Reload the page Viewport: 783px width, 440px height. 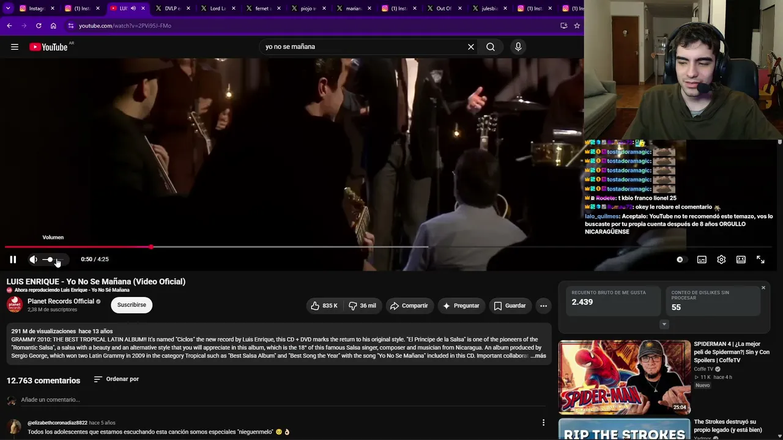[x=39, y=26]
